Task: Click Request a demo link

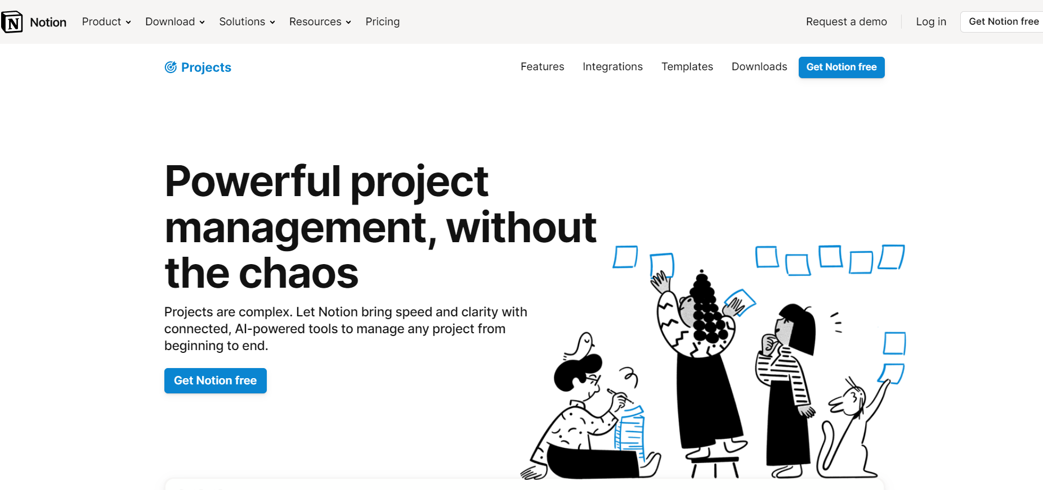Action: coord(847,22)
